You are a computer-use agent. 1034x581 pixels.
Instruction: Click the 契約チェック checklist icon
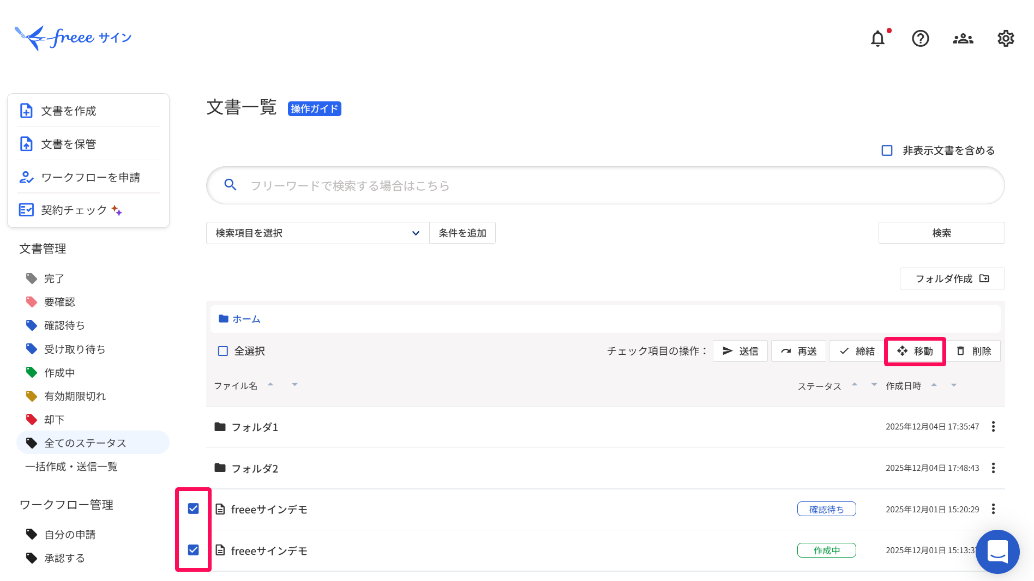tap(26, 210)
